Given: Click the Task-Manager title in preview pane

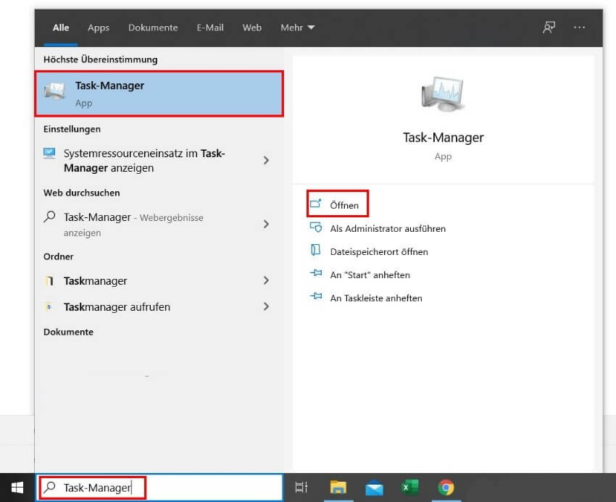Looking at the screenshot, I should pyautogui.click(x=443, y=138).
